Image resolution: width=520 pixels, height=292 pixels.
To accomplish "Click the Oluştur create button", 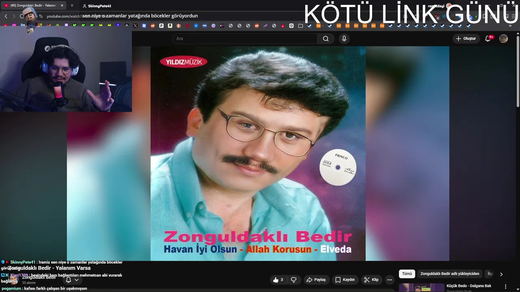I will coord(466,39).
